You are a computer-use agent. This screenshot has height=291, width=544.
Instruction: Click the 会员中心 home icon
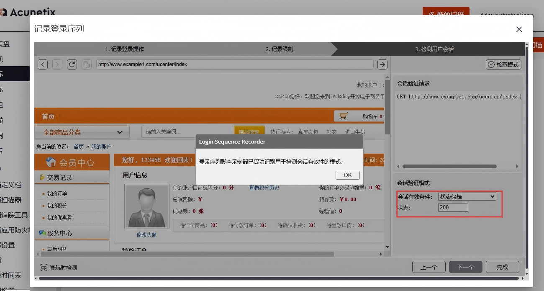[51, 162]
